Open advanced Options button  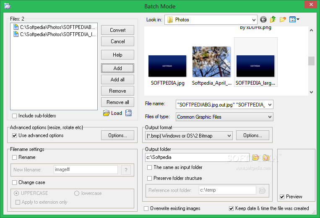(x=117, y=135)
